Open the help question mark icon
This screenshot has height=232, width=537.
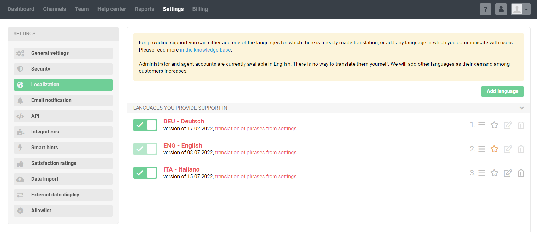click(x=485, y=9)
